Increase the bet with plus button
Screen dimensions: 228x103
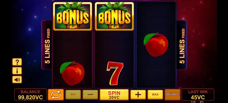point(138,95)
